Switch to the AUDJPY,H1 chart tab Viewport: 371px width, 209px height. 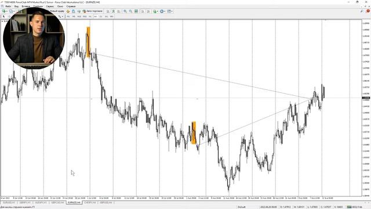click(x=41, y=203)
